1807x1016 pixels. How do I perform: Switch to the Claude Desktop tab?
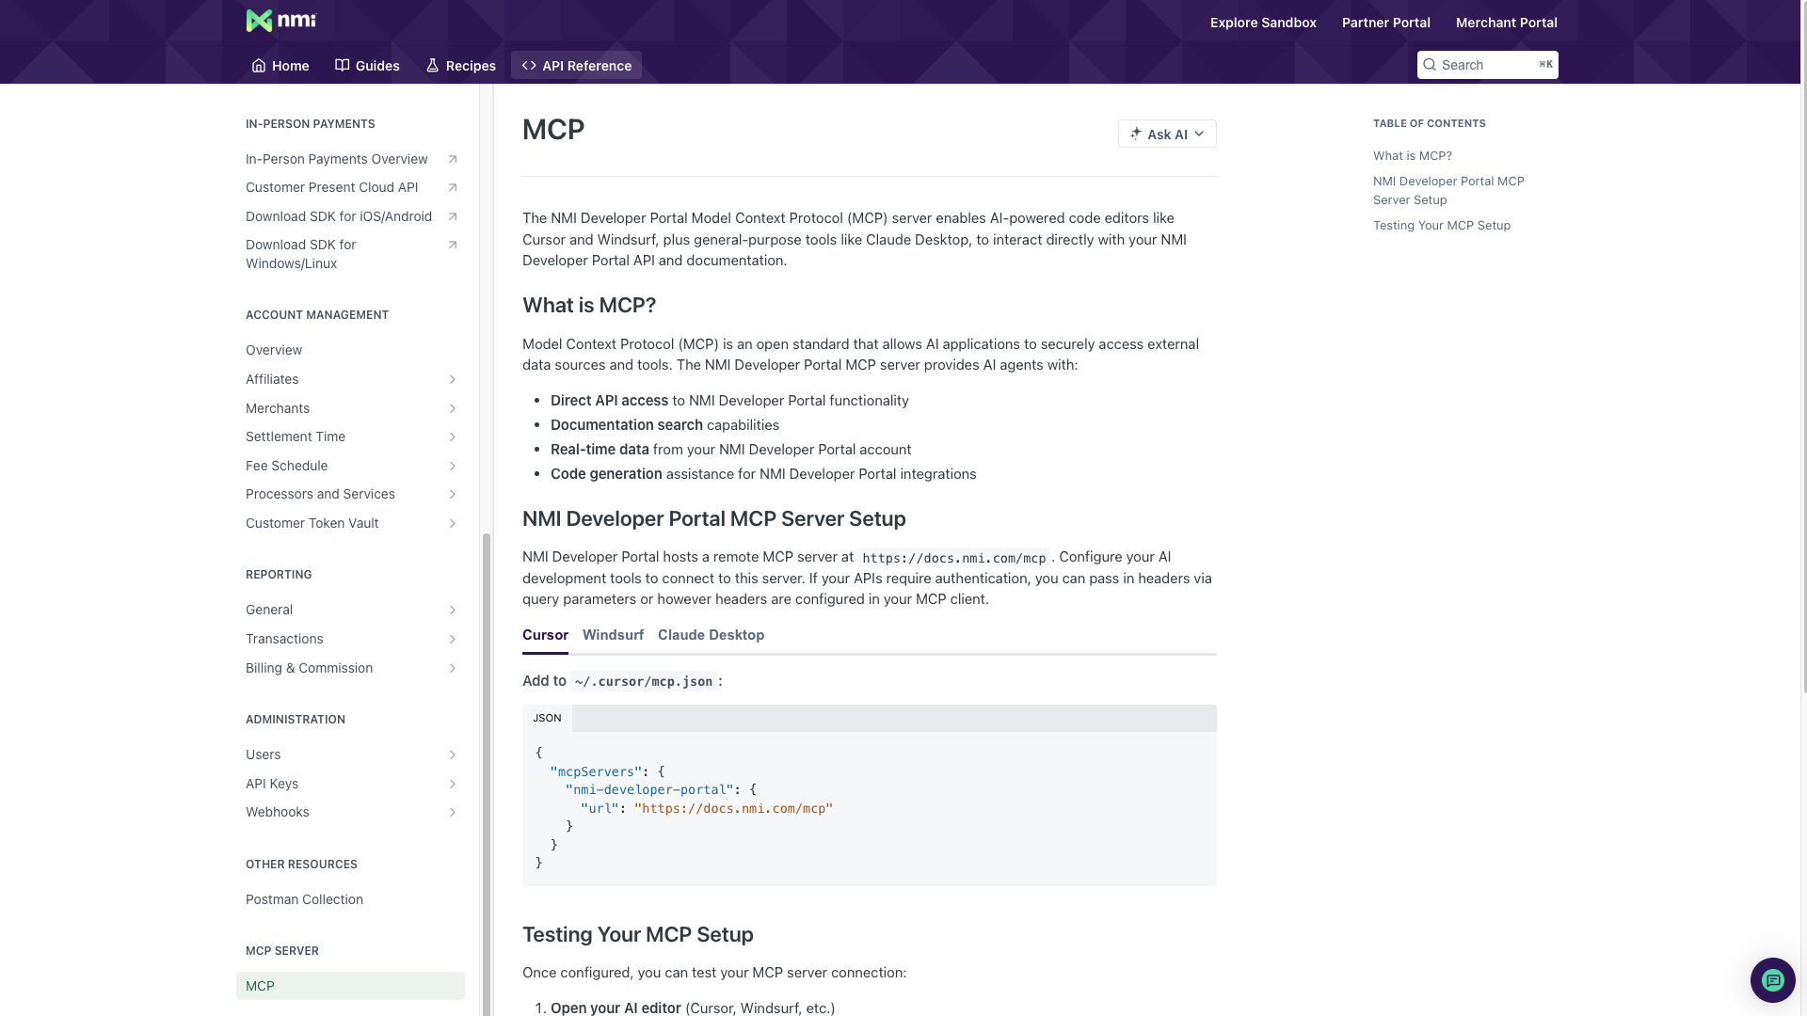click(711, 635)
